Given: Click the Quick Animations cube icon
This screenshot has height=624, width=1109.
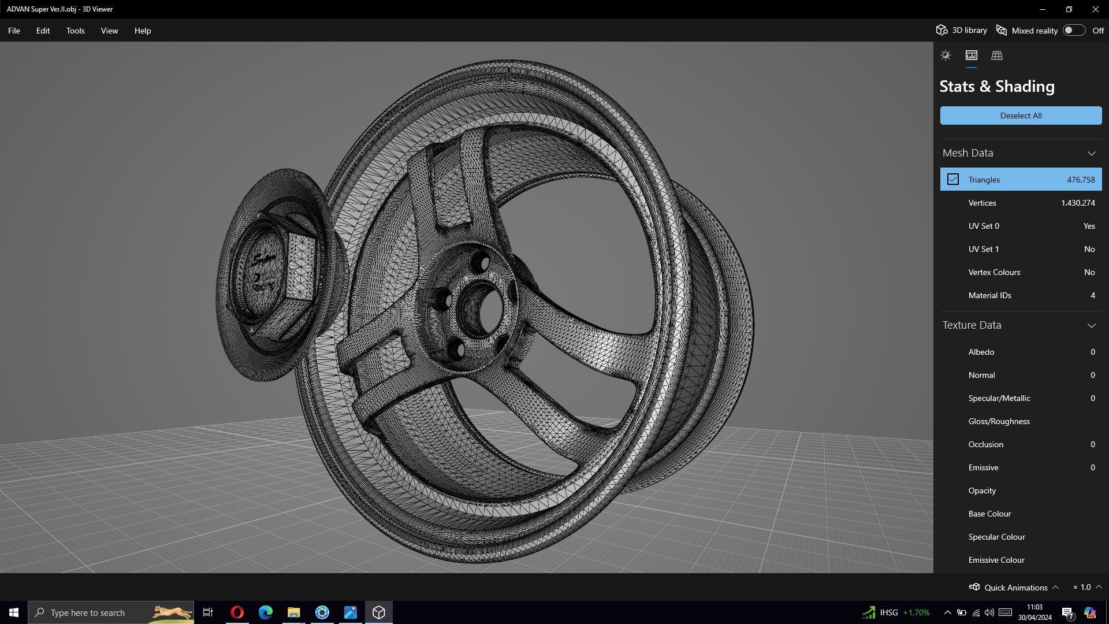Looking at the screenshot, I should pyautogui.click(x=974, y=587).
